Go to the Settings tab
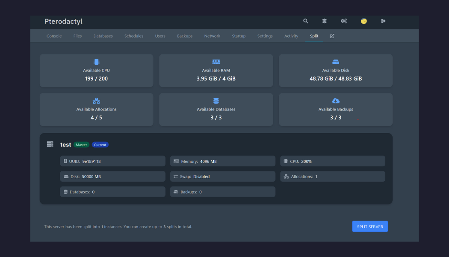This screenshot has height=257, width=449. [265, 36]
